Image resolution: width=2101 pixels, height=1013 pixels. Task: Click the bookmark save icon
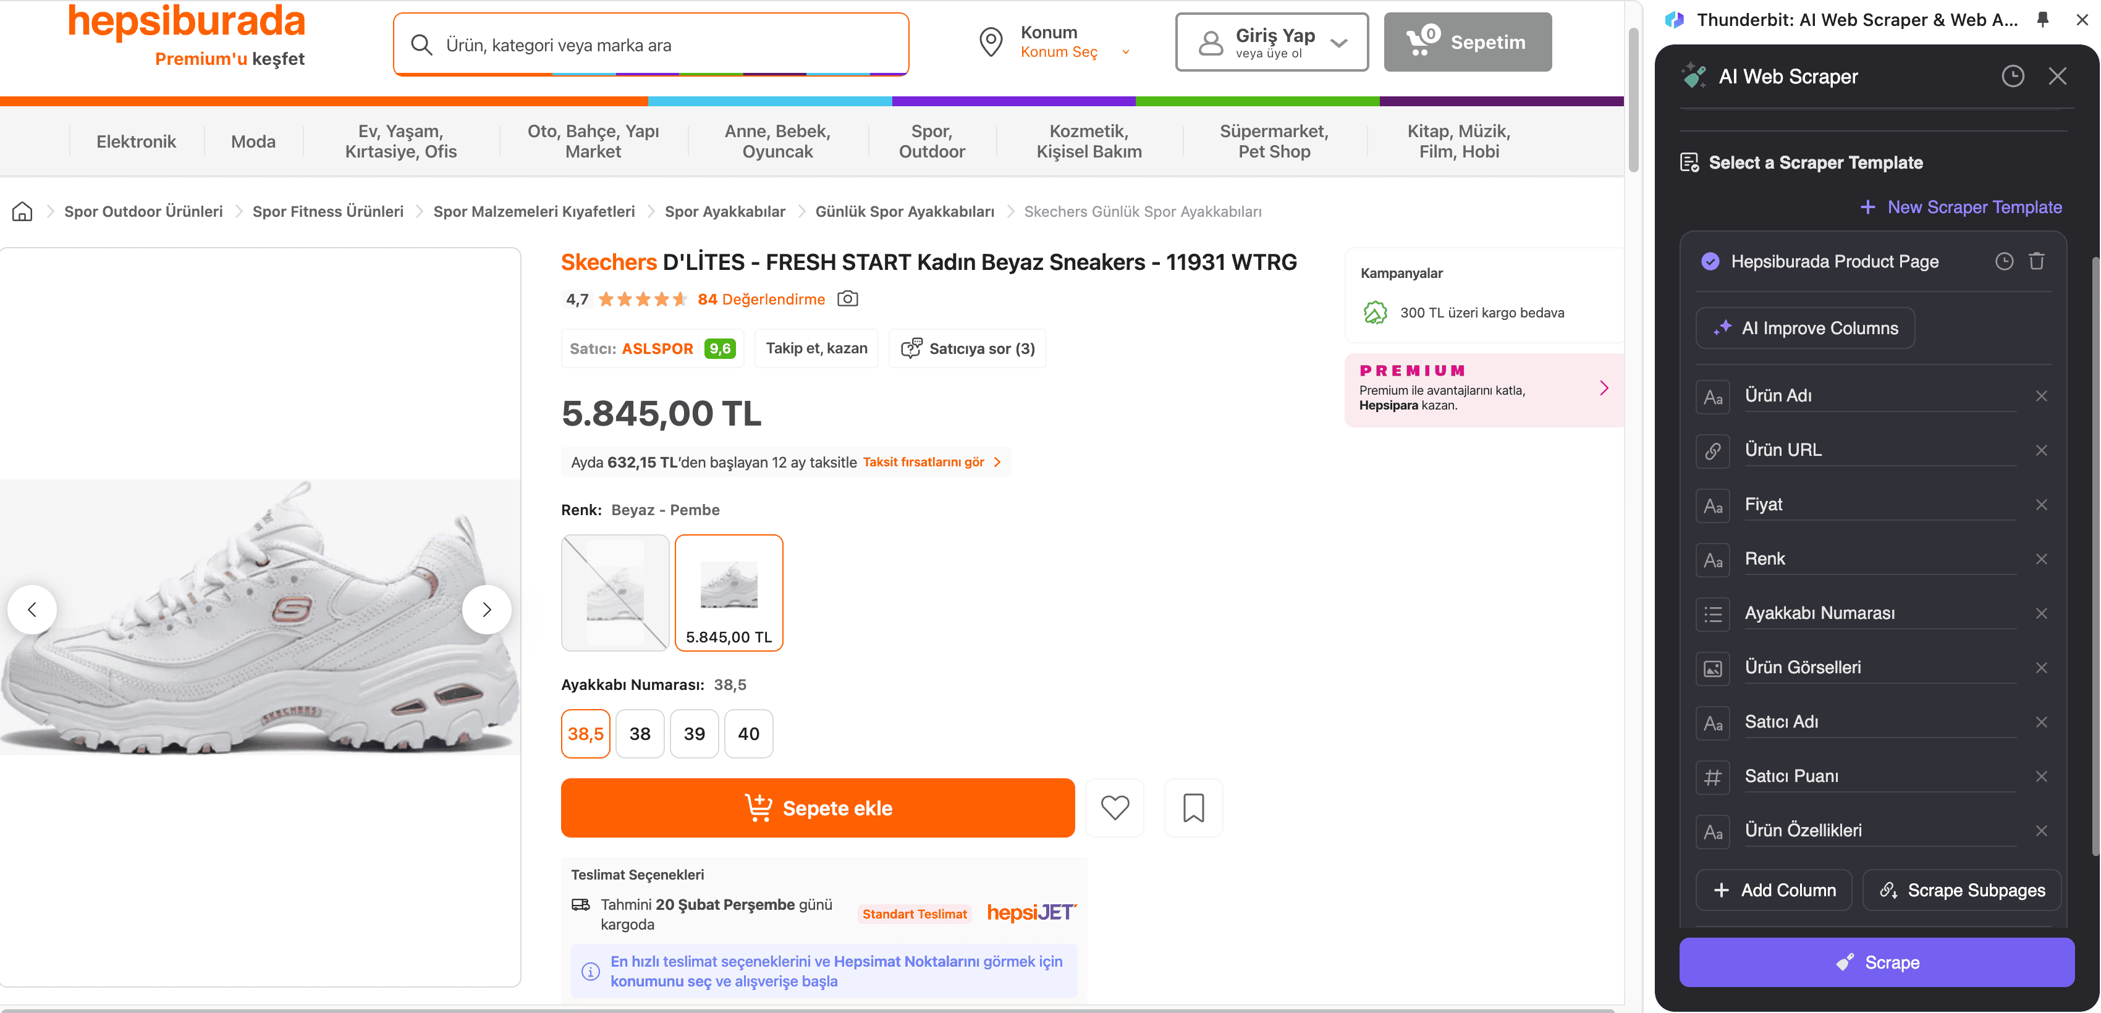pos(1193,808)
